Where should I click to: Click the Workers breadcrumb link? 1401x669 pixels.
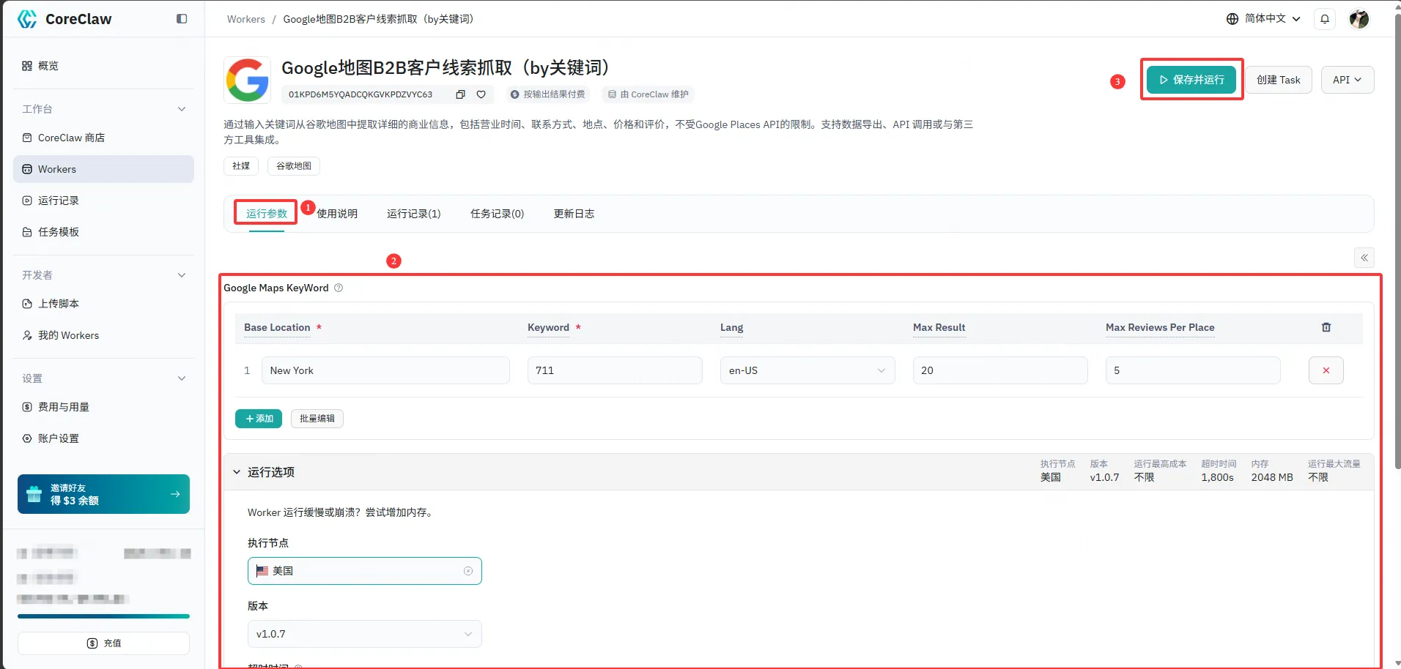coord(246,19)
